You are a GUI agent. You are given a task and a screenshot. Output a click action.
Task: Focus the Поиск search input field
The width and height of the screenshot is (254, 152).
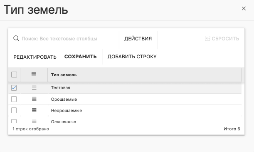pyautogui.click(x=69, y=39)
